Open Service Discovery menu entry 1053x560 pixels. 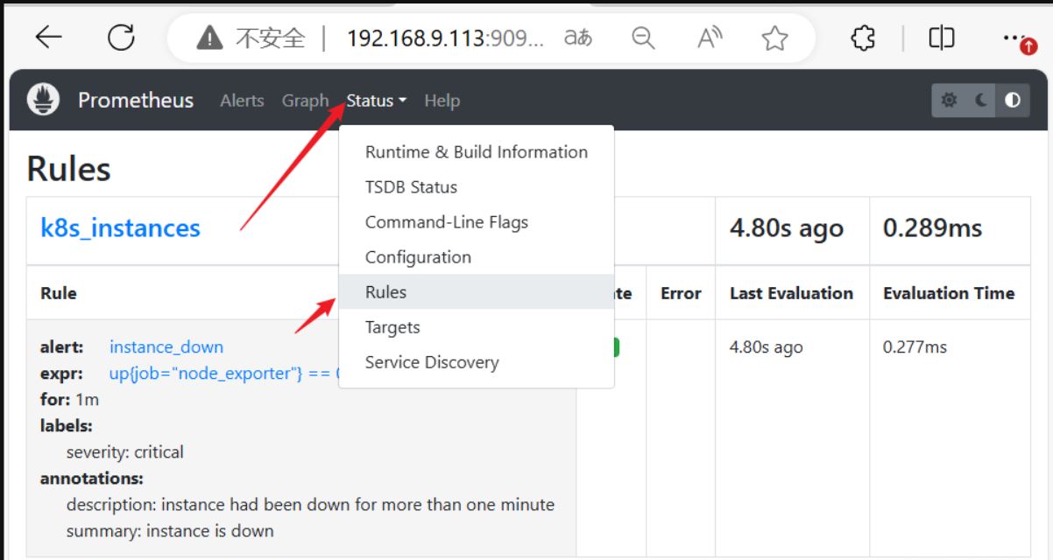tap(477, 361)
